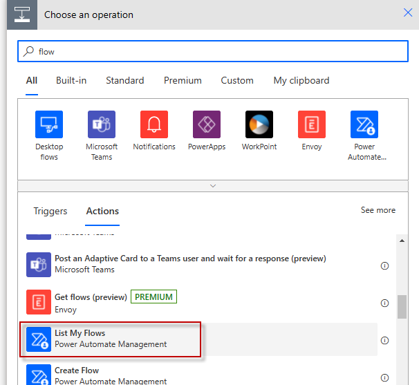Select Create Flow action
This screenshot has height=385, width=419.
tap(199, 375)
